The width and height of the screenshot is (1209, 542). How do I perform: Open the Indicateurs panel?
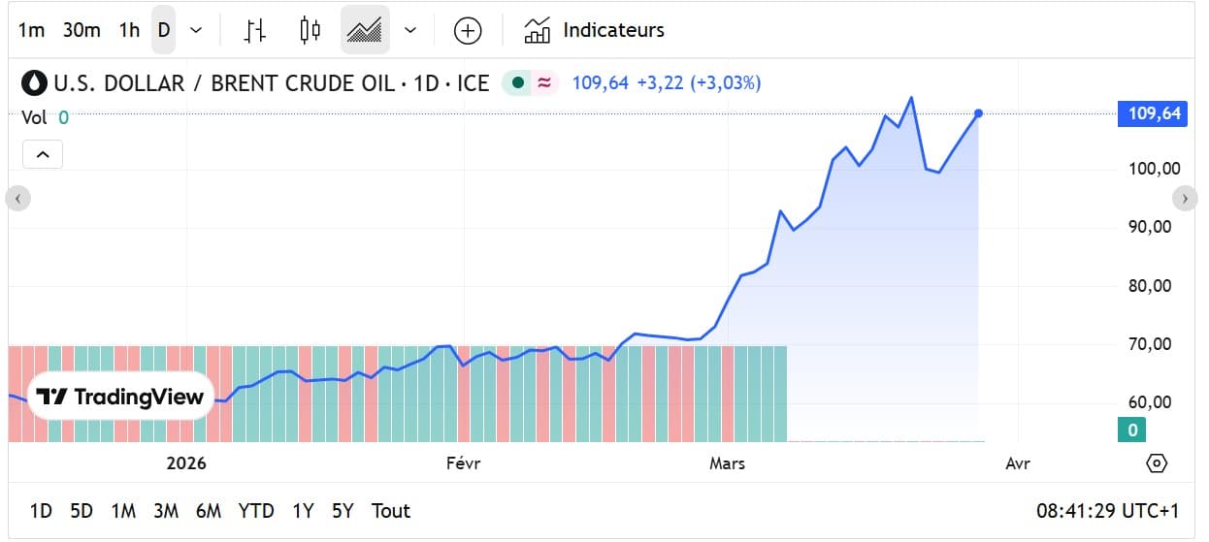(x=594, y=30)
